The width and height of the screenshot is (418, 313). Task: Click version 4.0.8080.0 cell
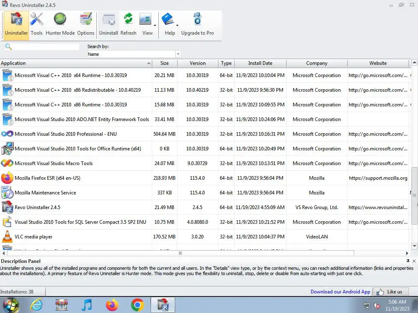coord(198,222)
